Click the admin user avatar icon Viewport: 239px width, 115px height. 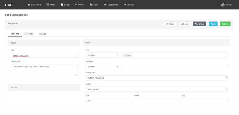pos(223,5)
